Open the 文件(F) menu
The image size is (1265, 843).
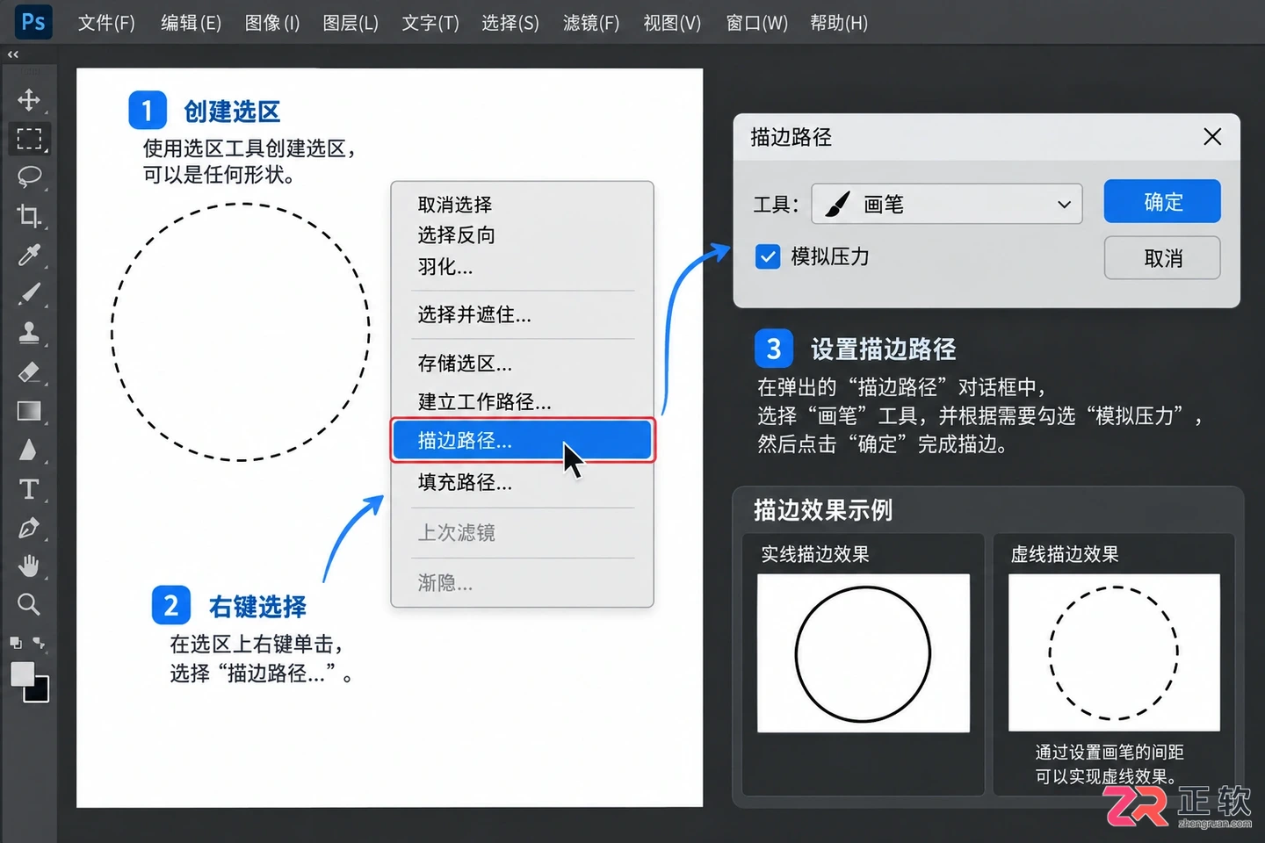[106, 23]
